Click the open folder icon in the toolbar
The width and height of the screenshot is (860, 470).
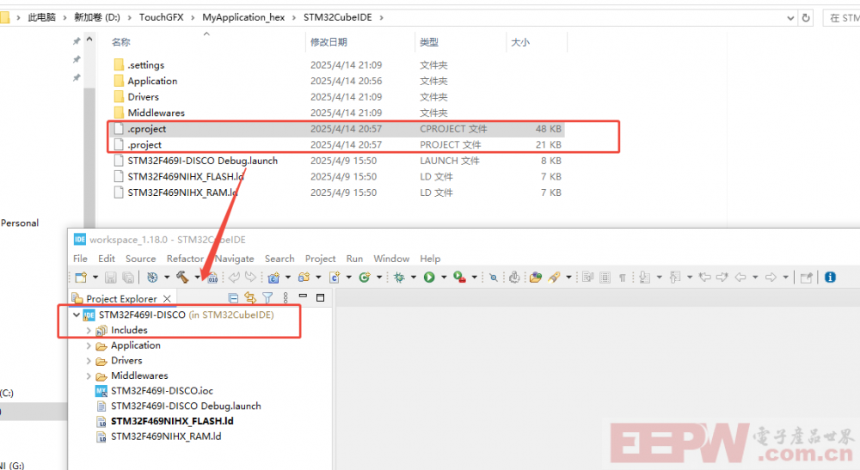coord(536,278)
